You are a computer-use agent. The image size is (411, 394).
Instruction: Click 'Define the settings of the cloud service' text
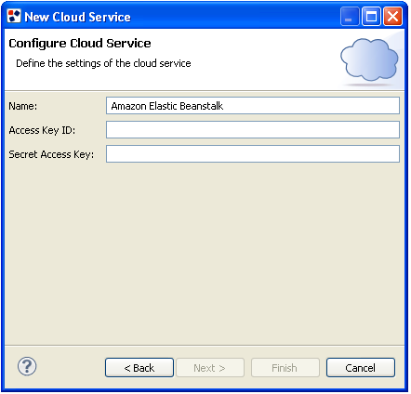click(x=103, y=63)
